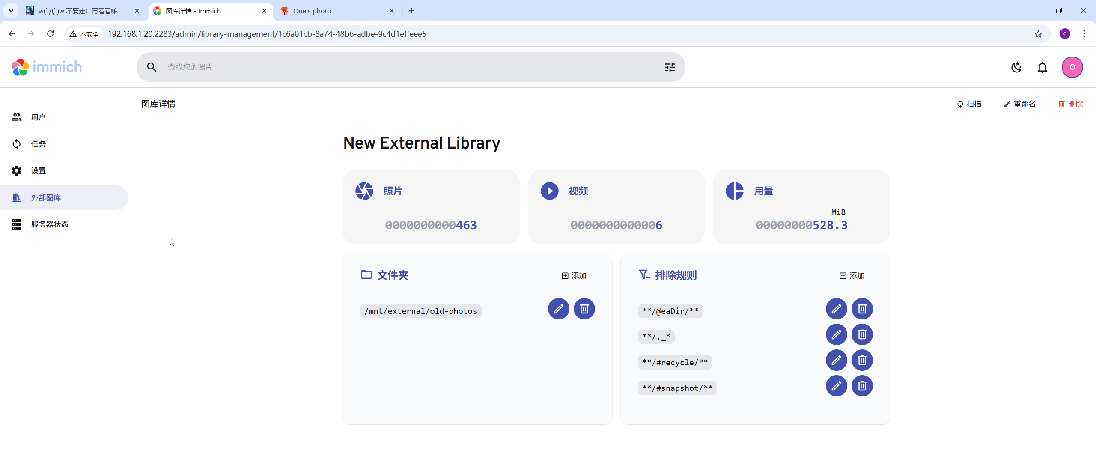The height and width of the screenshot is (468, 1096).
Task: Open the notifications bell
Action: tap(1042, 67)
